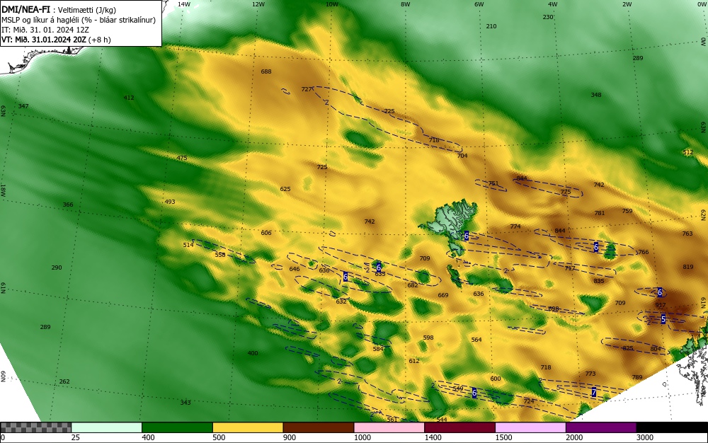Click the map value 347
The image size is (708, 443).
click(23, 106)
